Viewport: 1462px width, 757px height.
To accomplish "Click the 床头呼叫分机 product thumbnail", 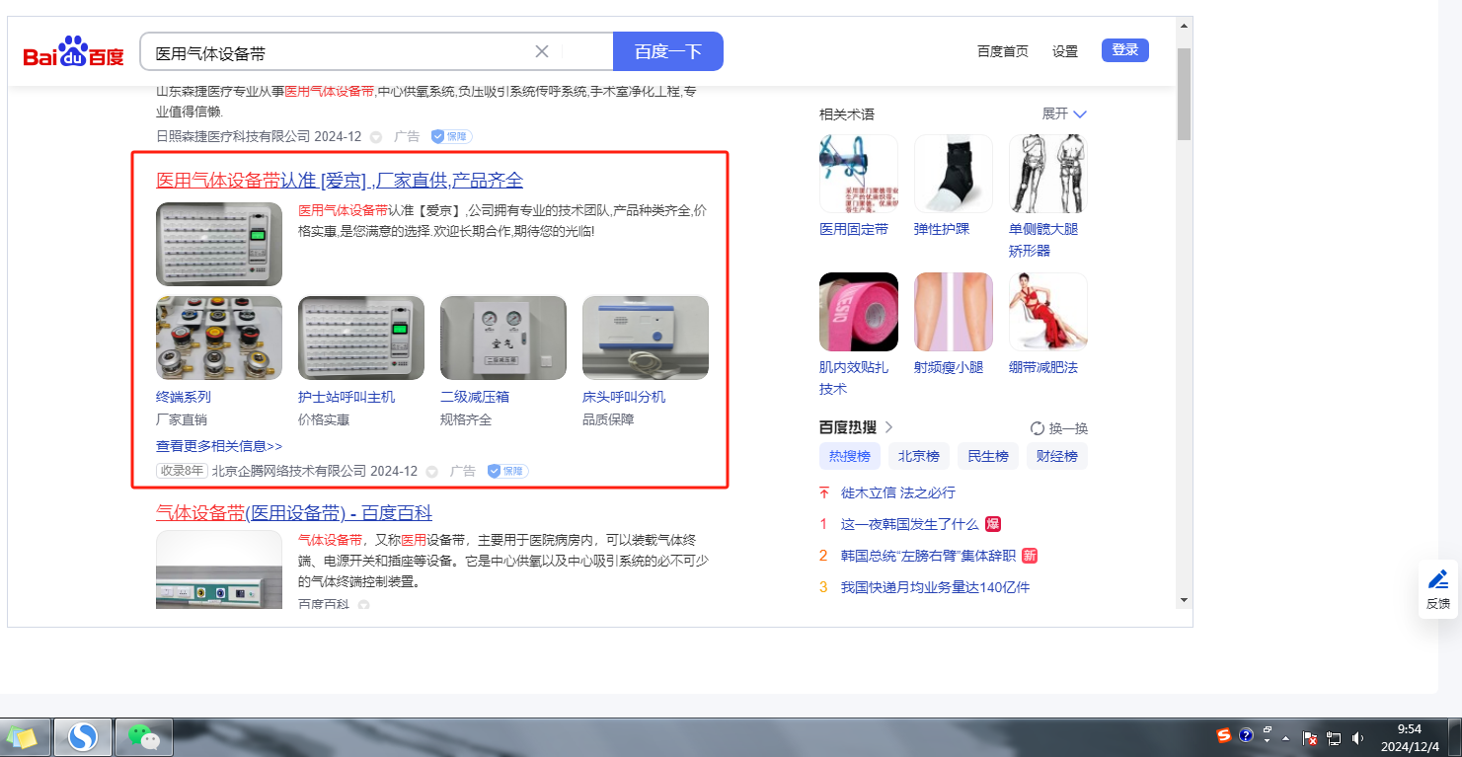I will coord(646,338).
